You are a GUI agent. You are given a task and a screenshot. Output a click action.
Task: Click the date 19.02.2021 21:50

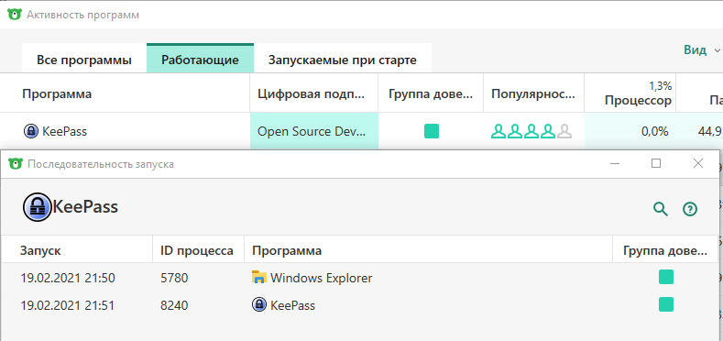68,278
